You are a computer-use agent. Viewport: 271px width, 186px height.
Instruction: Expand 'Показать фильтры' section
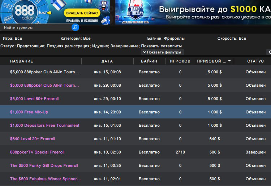click(162, 52)
